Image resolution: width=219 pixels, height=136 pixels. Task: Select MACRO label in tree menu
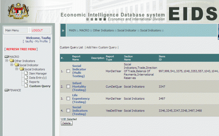tap(14, 57)
